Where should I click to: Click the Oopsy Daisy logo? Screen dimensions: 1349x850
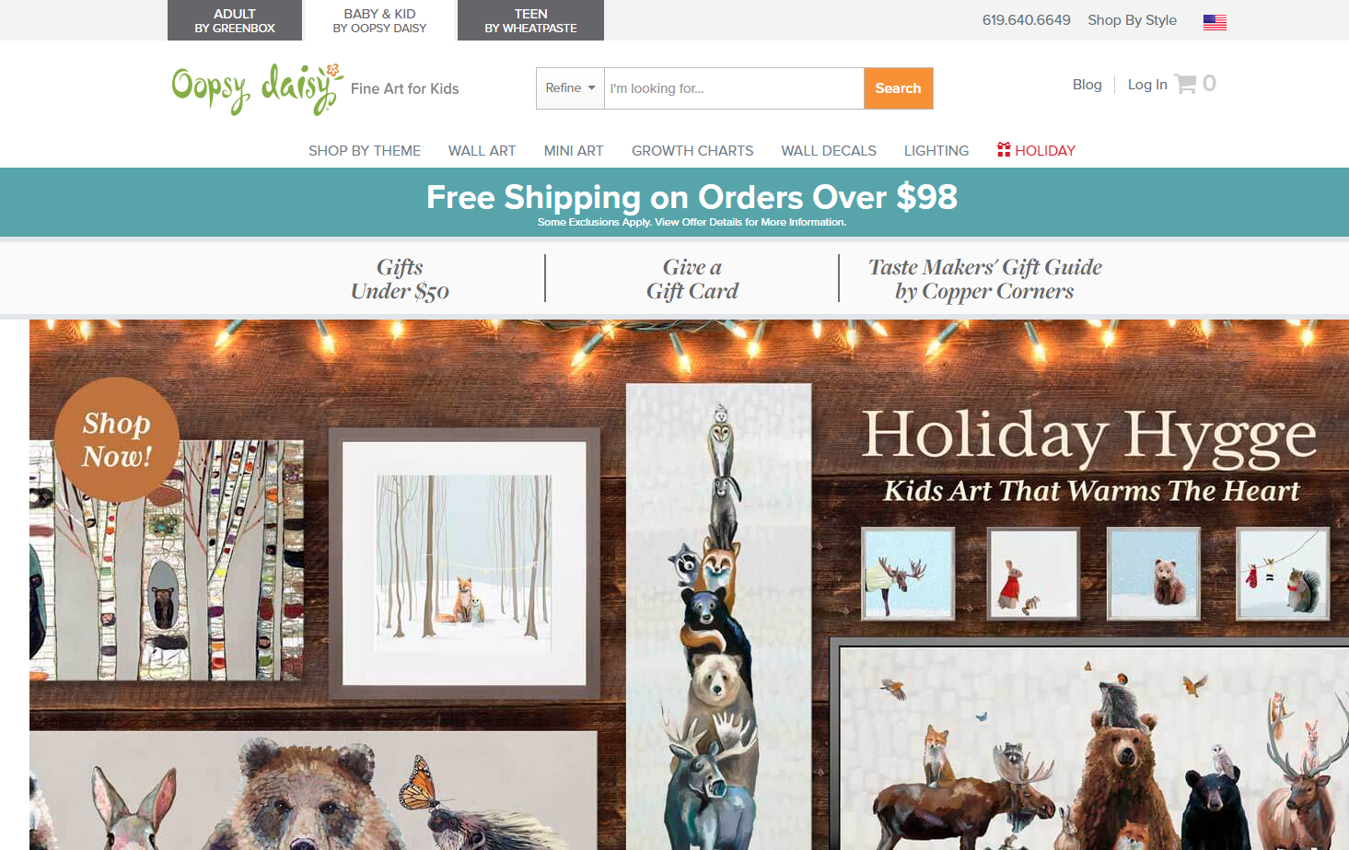[x=258, y=89]
